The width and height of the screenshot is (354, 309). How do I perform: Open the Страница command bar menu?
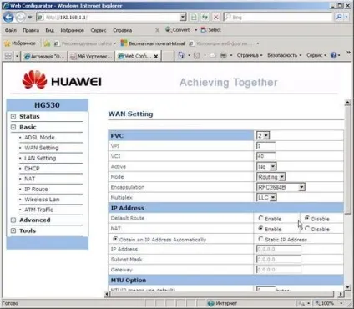[x=250, y=55]
